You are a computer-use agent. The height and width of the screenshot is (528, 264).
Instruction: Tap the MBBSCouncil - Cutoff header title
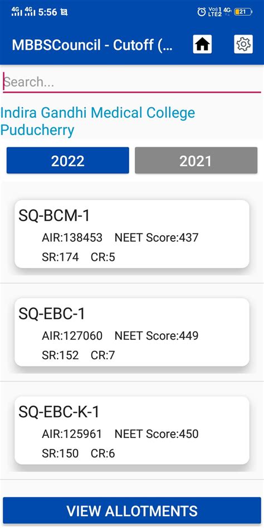click(x=92, y=45)
